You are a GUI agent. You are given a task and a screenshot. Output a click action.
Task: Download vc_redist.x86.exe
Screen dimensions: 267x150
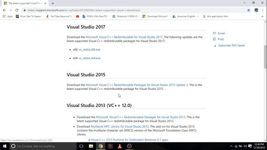coord(90,50)
